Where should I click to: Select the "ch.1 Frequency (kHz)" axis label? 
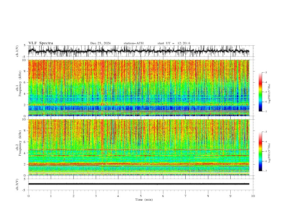click(x=19, y=83)
